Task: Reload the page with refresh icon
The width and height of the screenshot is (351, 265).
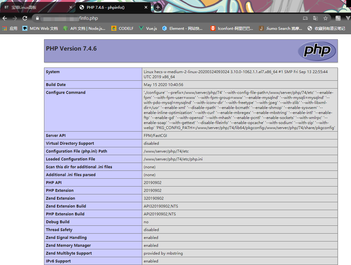Action: pos(25,18)
